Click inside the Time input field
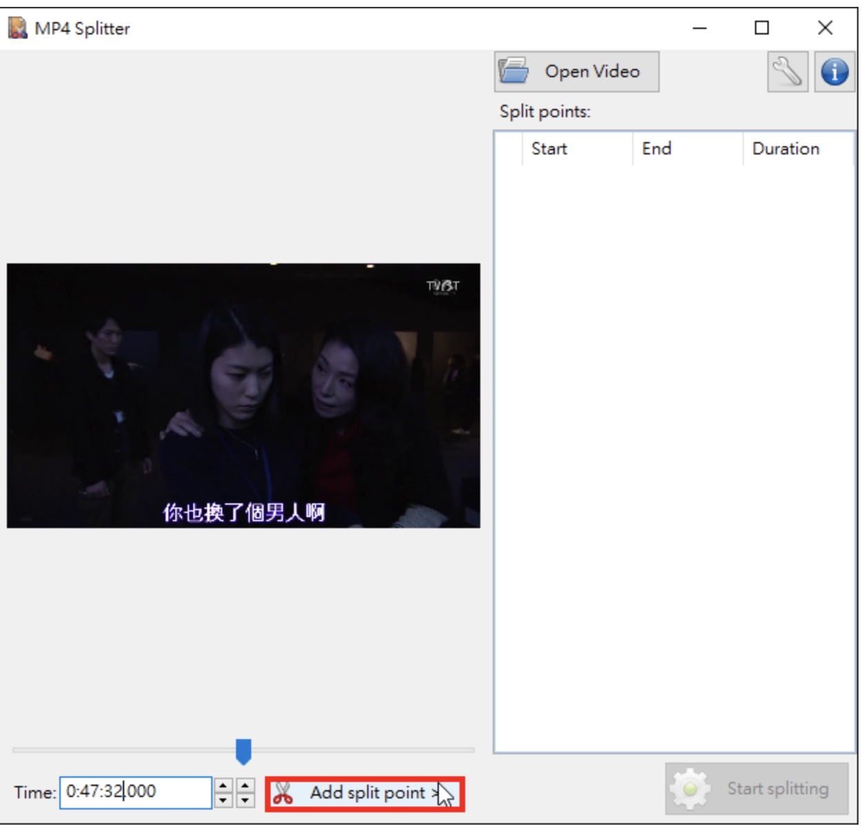The image size is (864, 826). click(136, 792)
